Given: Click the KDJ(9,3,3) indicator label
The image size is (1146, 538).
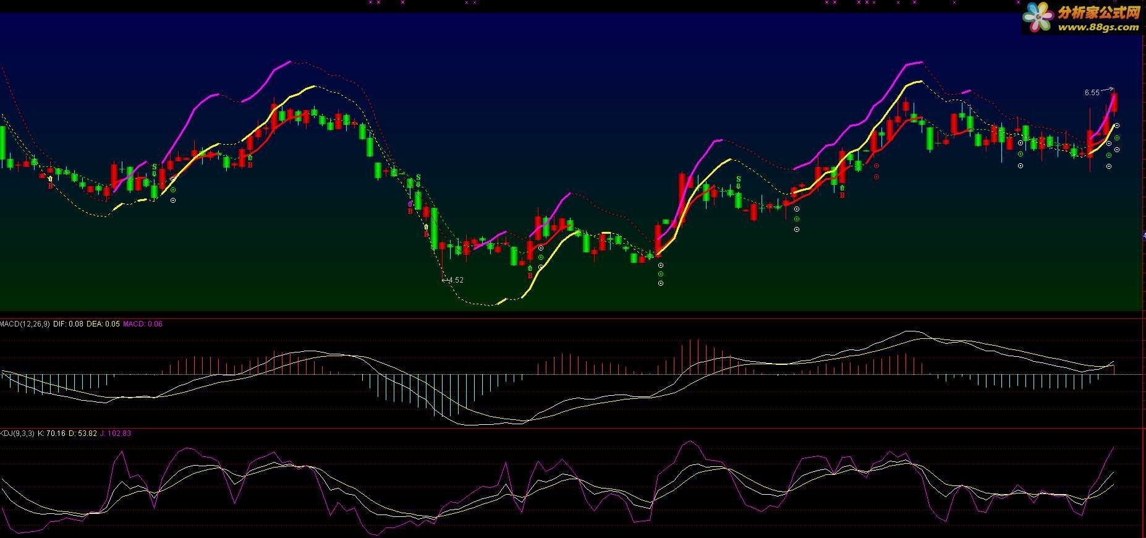Looking at the screenshot, I should tap(17, 433).
